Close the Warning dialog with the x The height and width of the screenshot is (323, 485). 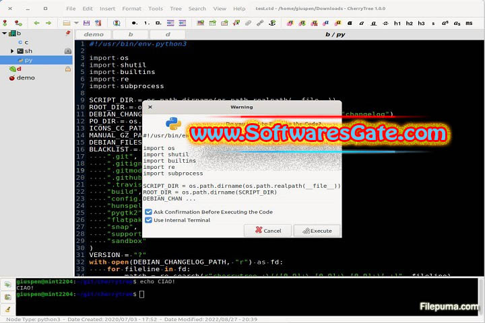point(150,107)
